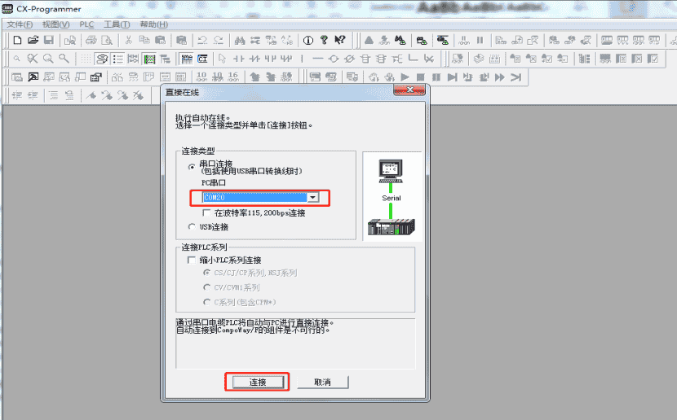Click the Find binoculars toolbar icon
The width and height of the screenshot is (677, 420).
coord(240,40)
